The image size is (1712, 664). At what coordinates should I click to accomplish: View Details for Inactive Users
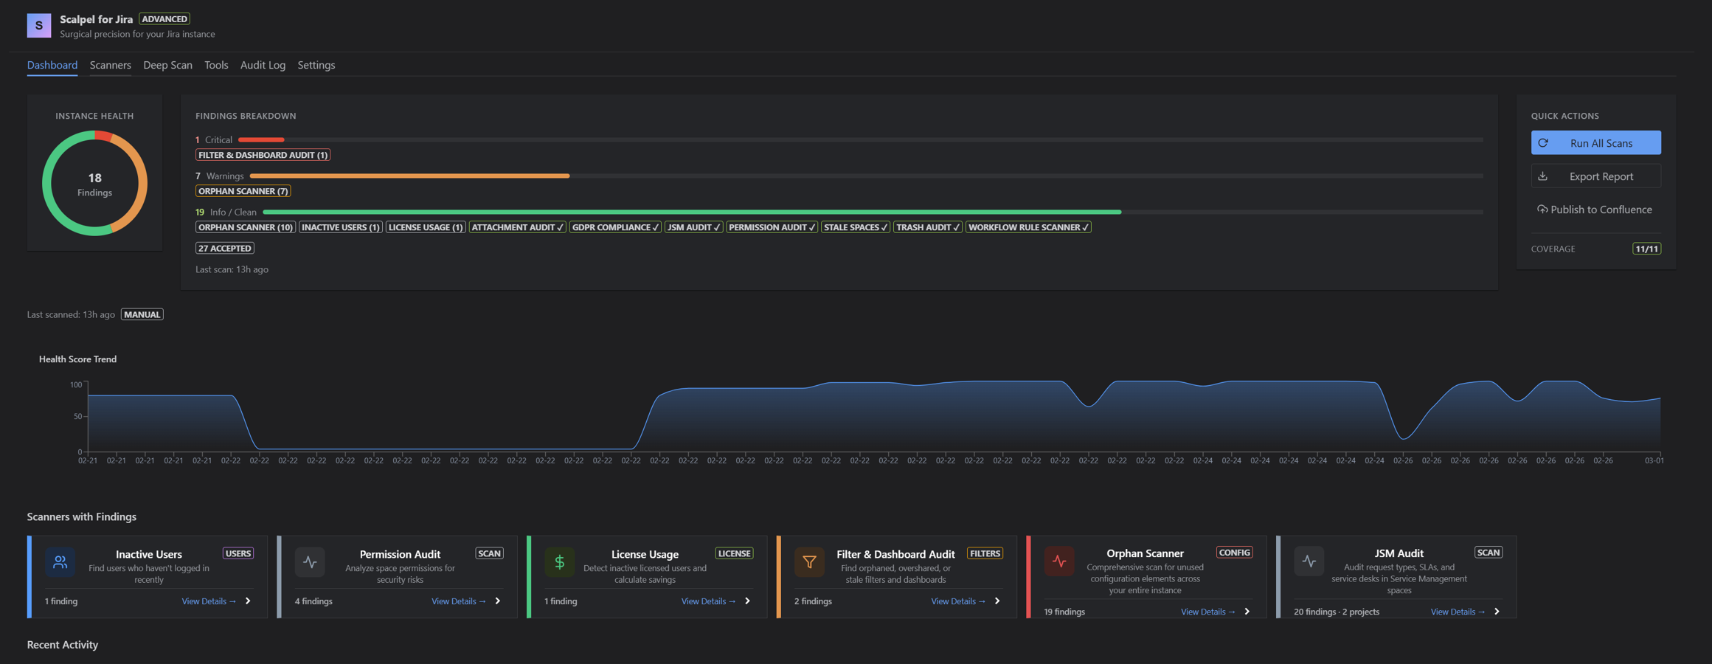pyautogui.click(x=209, y=601)
